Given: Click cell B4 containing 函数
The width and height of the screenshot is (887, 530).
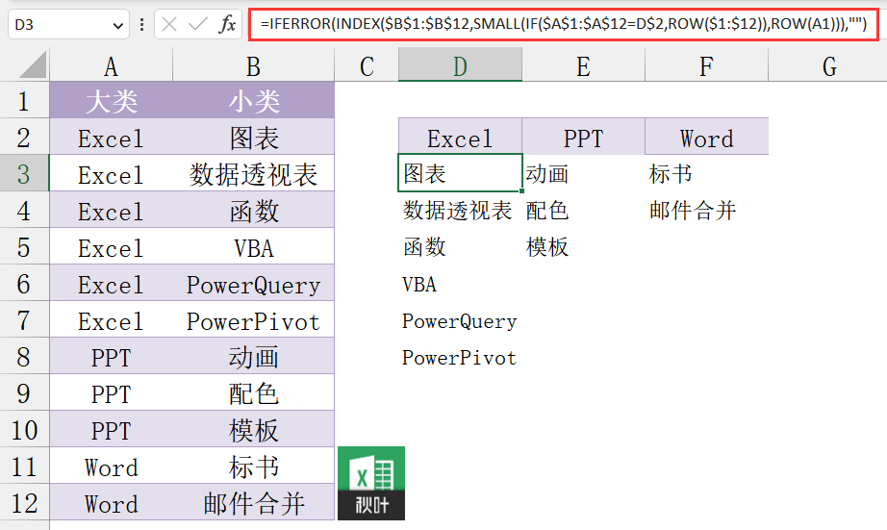Looking at the screenshot, I should click(253, 211).
